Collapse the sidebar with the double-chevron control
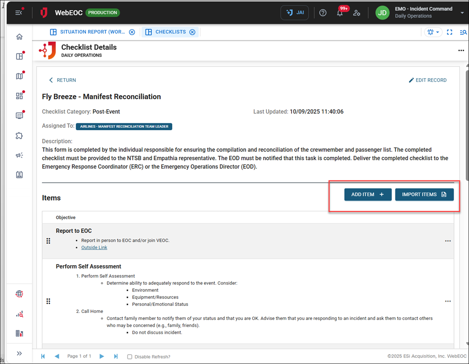Viewport: 469px width, 364px height. [x=19, y=352]
